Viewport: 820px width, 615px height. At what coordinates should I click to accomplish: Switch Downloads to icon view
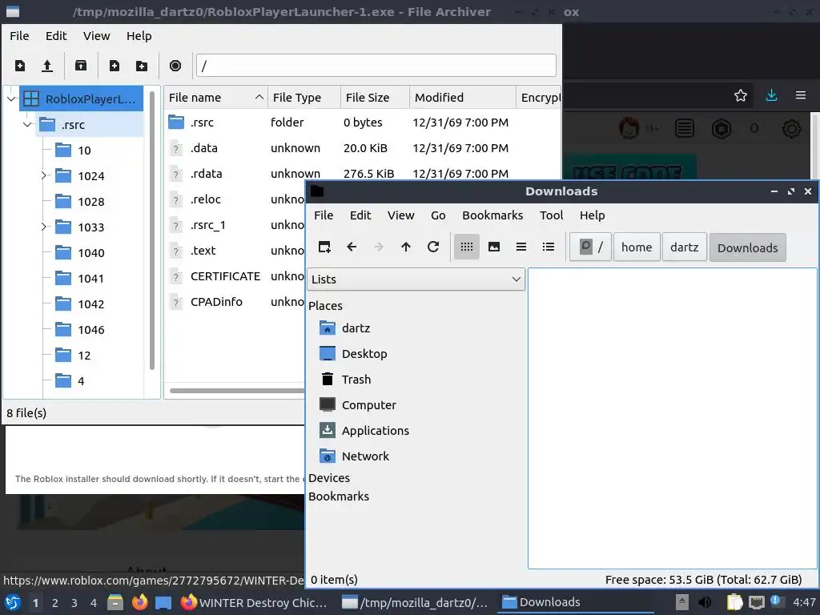click(x=467, y=247)
